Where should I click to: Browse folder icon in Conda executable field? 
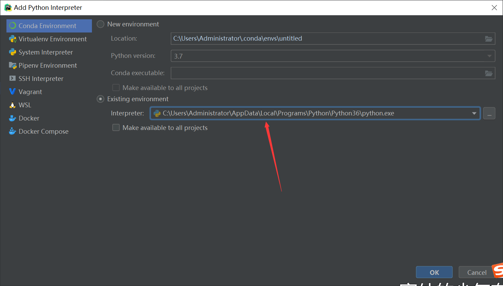pyautogui.click(x=489, y=73)
